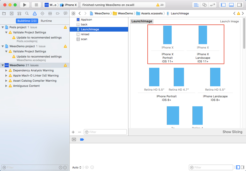This screenshot has width=246, height=171.
Task: Select scan image asset
Action: pyautogui.click(x=99, y=39)
